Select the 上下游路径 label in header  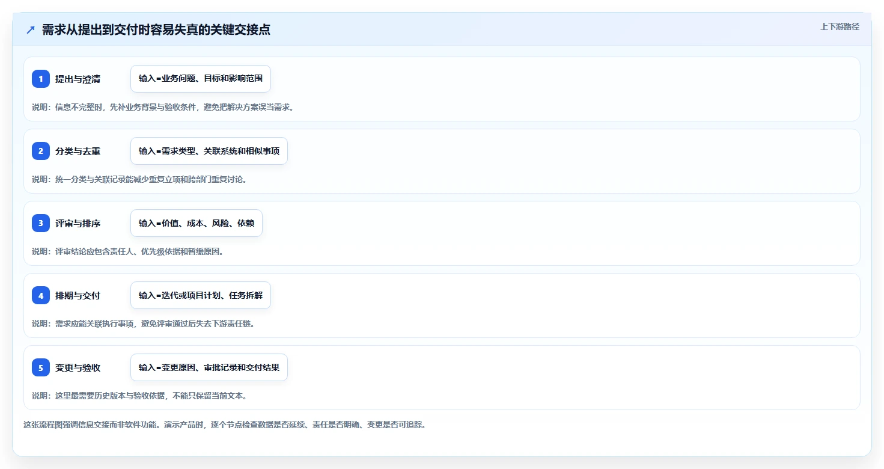pyautogui.click(x=840, y=26)
